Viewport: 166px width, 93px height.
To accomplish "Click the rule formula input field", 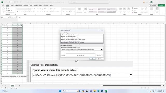I will (81, 50).
